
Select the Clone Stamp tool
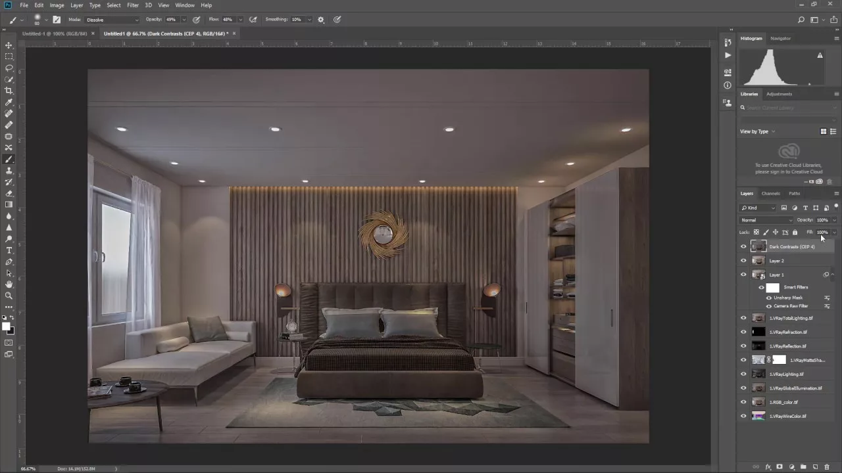[x=9, y=171]
